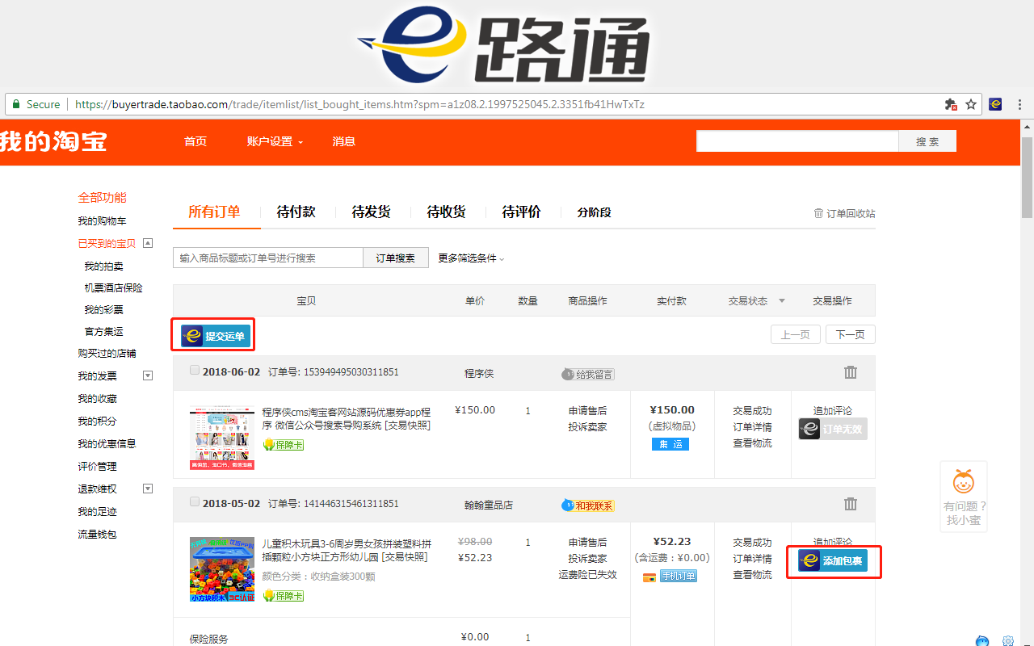
Task: Switch to the 所有订单 tab
Action: coord(214,212)
